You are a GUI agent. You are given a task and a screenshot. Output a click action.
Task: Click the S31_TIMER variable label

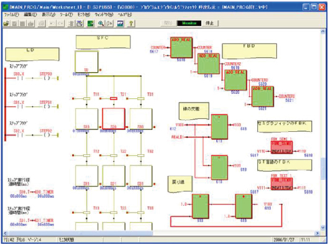(x=44, y=220)
